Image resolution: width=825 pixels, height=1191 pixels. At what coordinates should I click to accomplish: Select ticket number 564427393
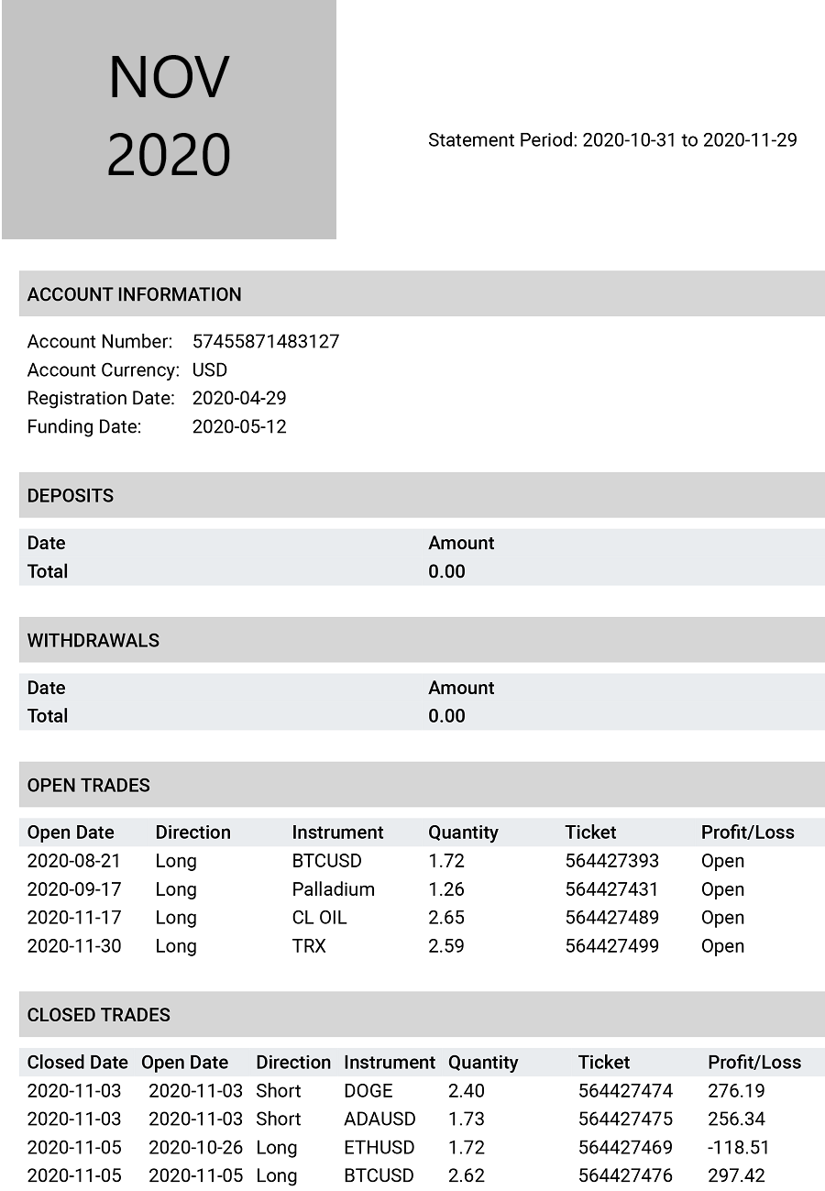tap(612, 861)
